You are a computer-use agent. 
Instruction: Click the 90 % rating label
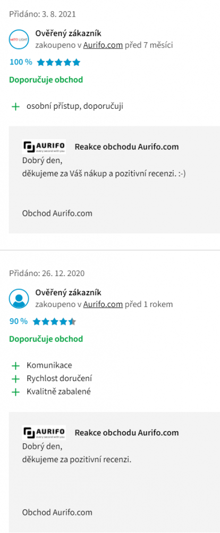point(19,321)
